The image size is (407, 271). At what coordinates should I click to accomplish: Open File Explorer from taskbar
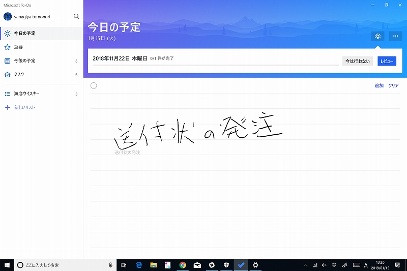(154, 265)
